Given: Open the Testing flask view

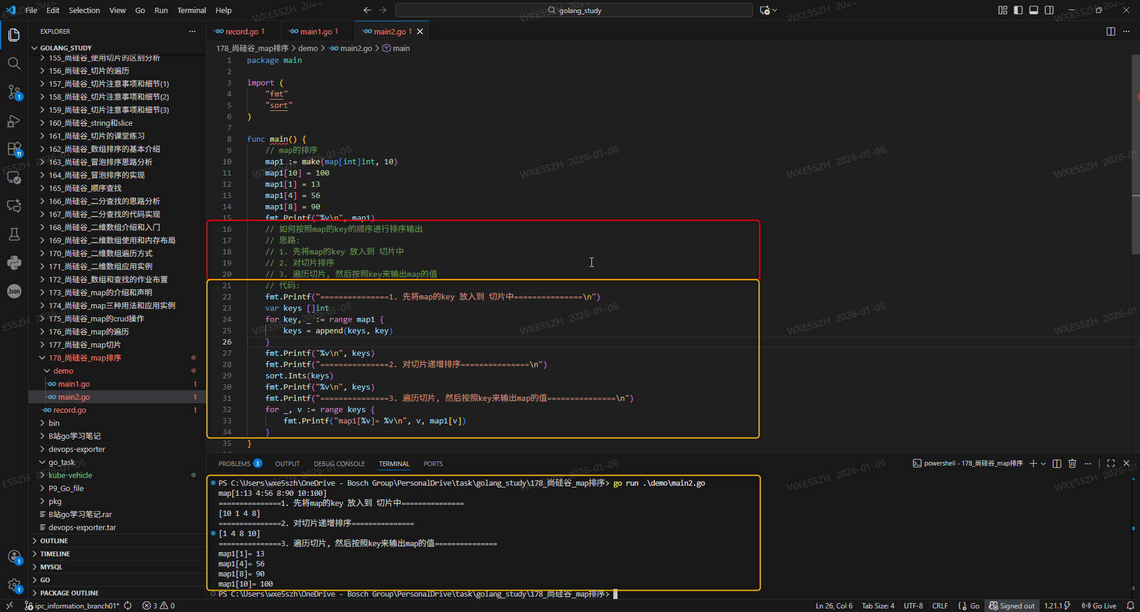Looking at the screenshot, I should click(x=14, y=234).
